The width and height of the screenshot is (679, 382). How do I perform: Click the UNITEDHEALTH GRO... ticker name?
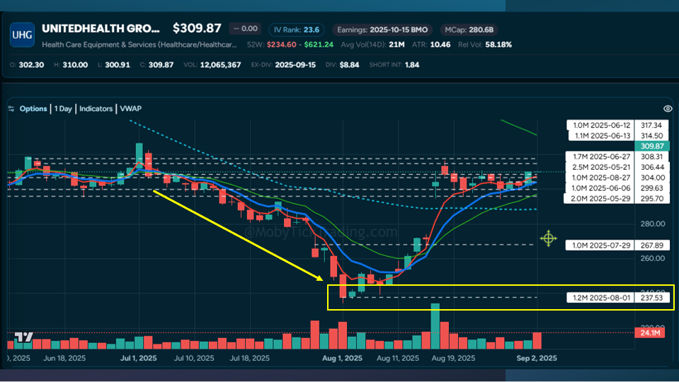pos(102,29)
